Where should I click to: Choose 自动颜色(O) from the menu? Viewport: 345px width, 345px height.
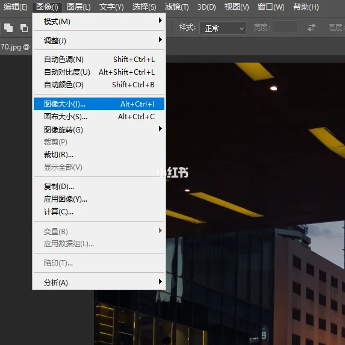pyautogui.click(x=99, y=85)
